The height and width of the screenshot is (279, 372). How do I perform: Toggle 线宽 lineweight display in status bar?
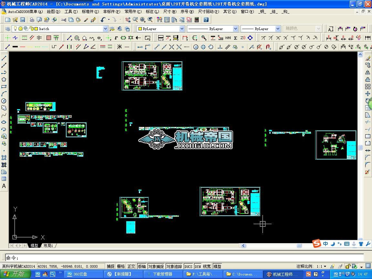[x=207, y=266]
